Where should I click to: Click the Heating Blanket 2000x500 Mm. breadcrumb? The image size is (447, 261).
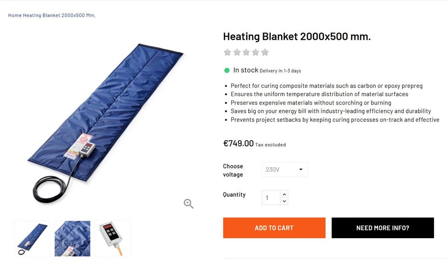tap(59, 15)
